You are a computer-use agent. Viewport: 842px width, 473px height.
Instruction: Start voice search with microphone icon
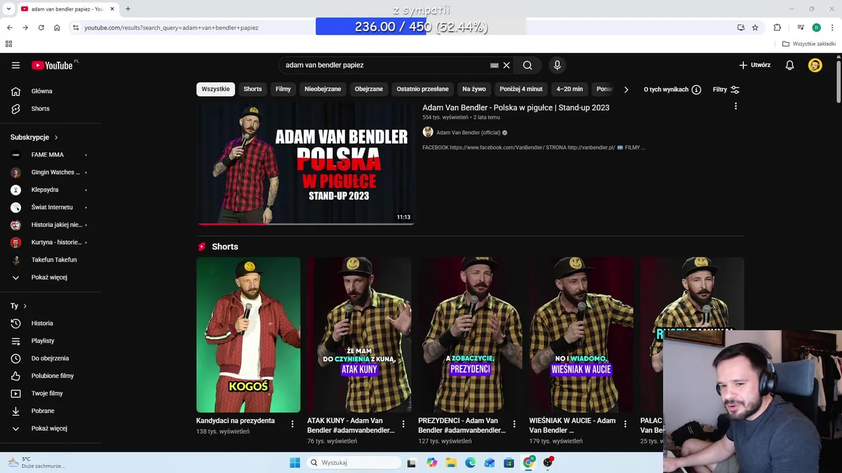pyautogui.click(x=557, y=65)
